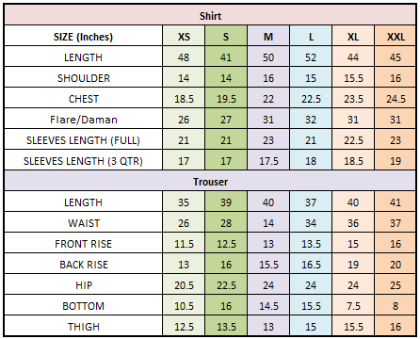Select the XS size column header
420x339 pixels.
click(x=184, y=37)
